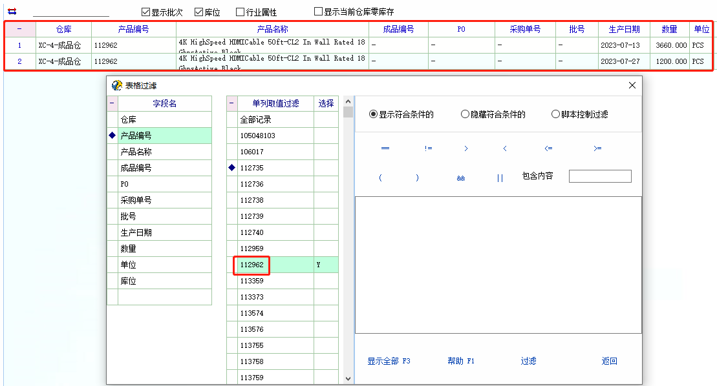Click the less-than-or-equal (<=) operator
Screen dimensions: 717x386
[548, 148]
